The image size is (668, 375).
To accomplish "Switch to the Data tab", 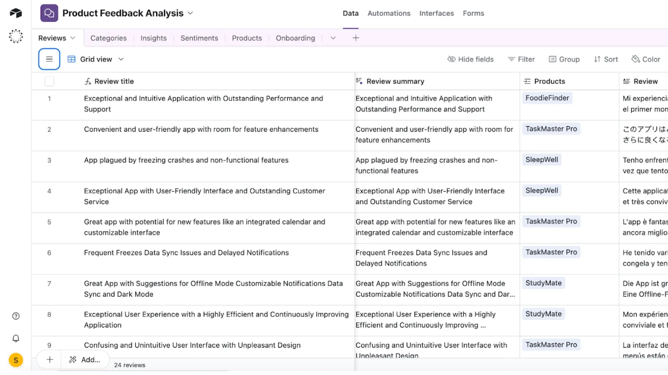I will [351, 13].
